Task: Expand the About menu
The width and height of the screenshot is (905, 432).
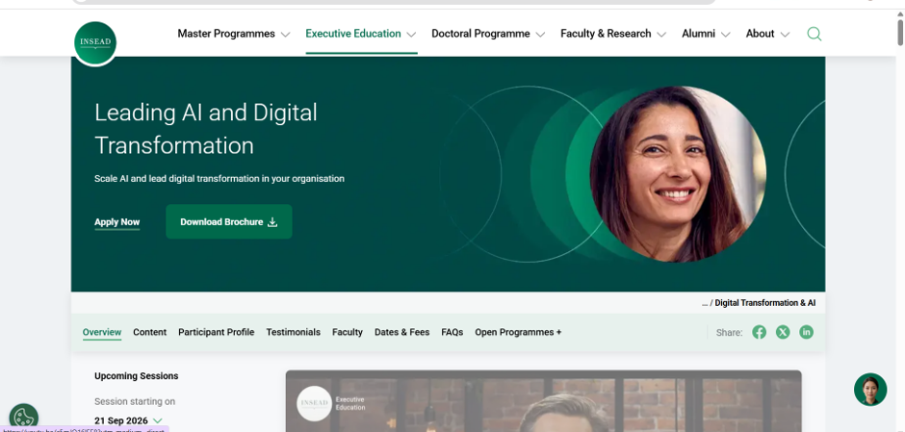Action: tap(767, 34)
